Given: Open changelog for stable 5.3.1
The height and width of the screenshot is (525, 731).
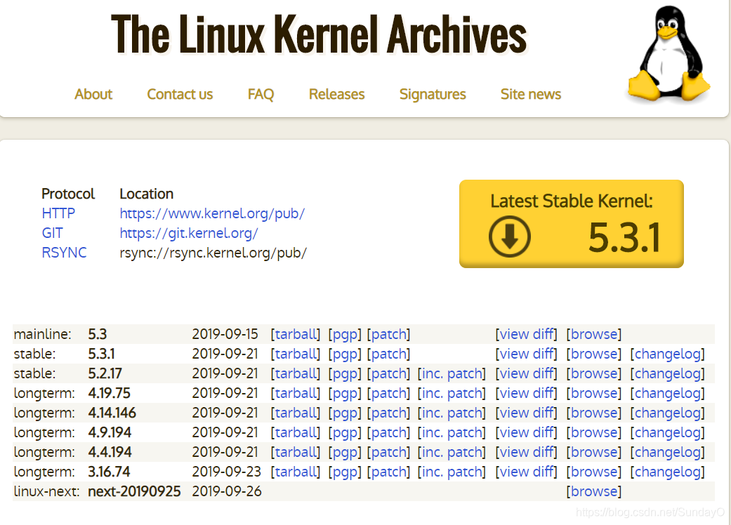Looking at the screenshot, I should [x=668, y=354].
